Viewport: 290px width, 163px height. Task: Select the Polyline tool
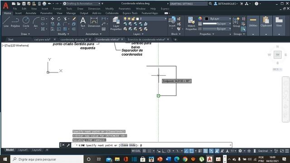[x=15, y=22]
